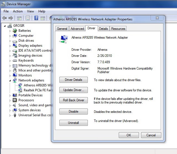Click the Portable Devices category icon

pyautogui.click(x=15, y=95)
